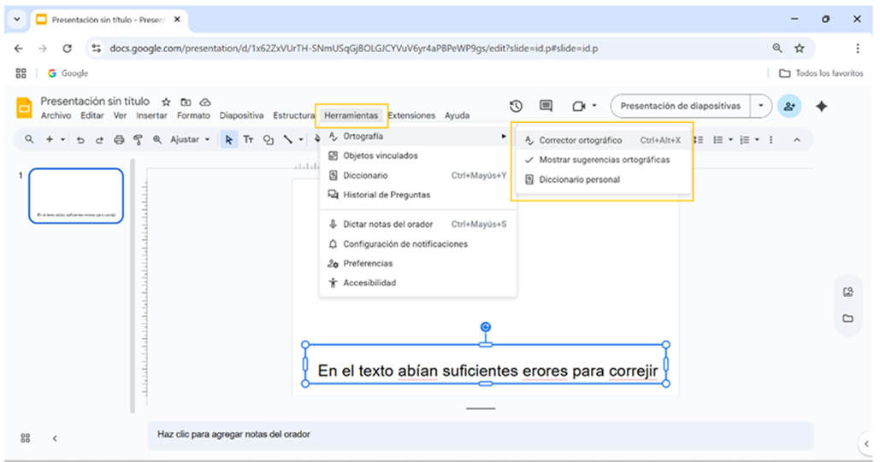Select the paint format roller icon
Image resolution: width=880 pixels, height=462 pixels.
[137, 139]
